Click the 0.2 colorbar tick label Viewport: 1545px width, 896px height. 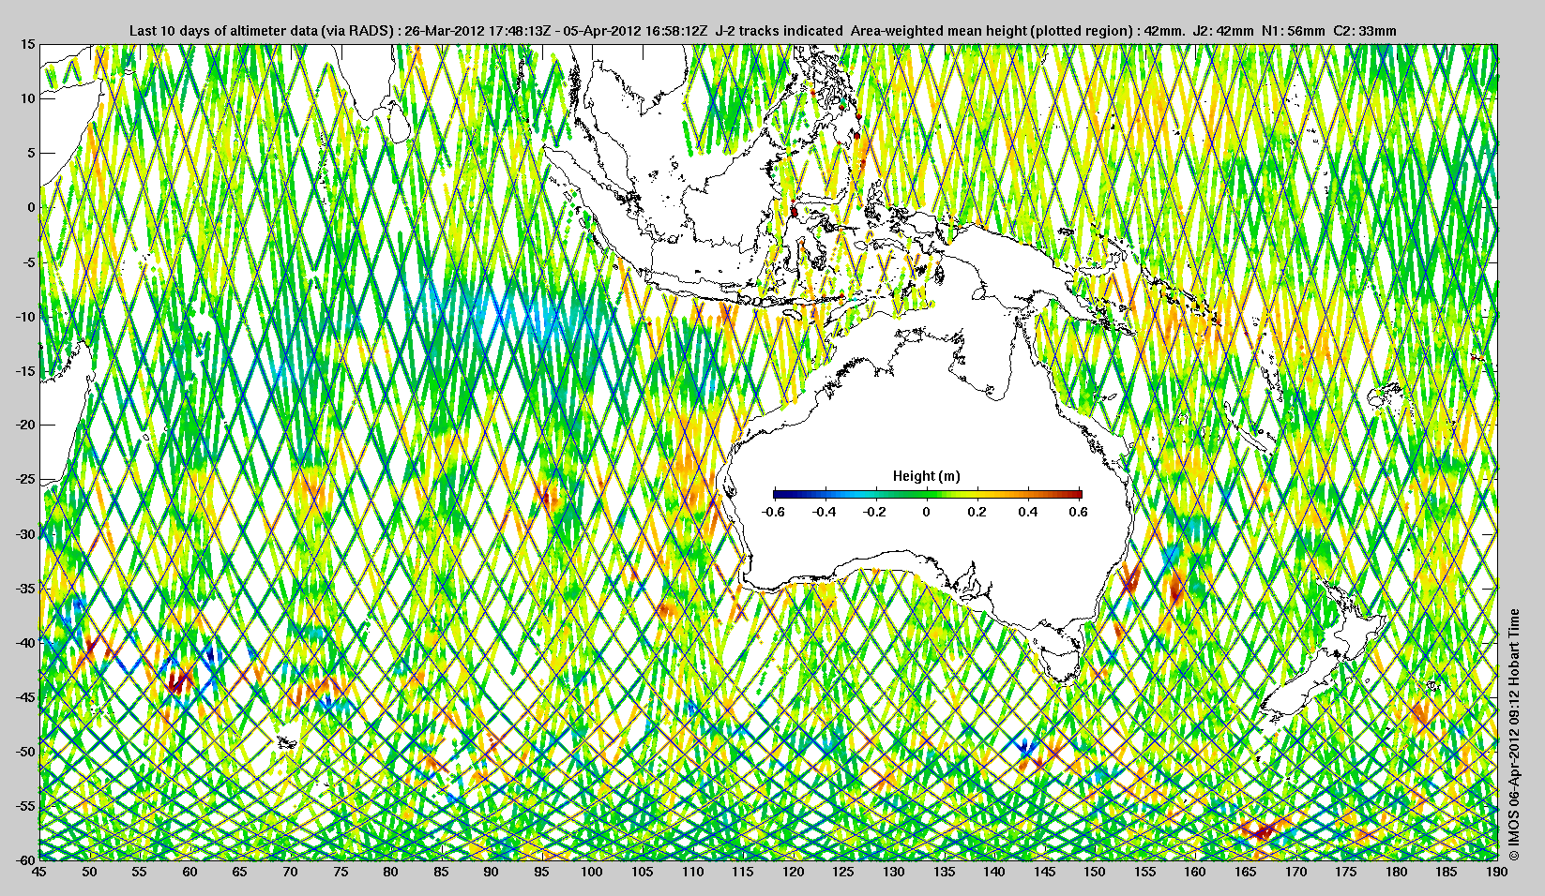pos(977,512)
